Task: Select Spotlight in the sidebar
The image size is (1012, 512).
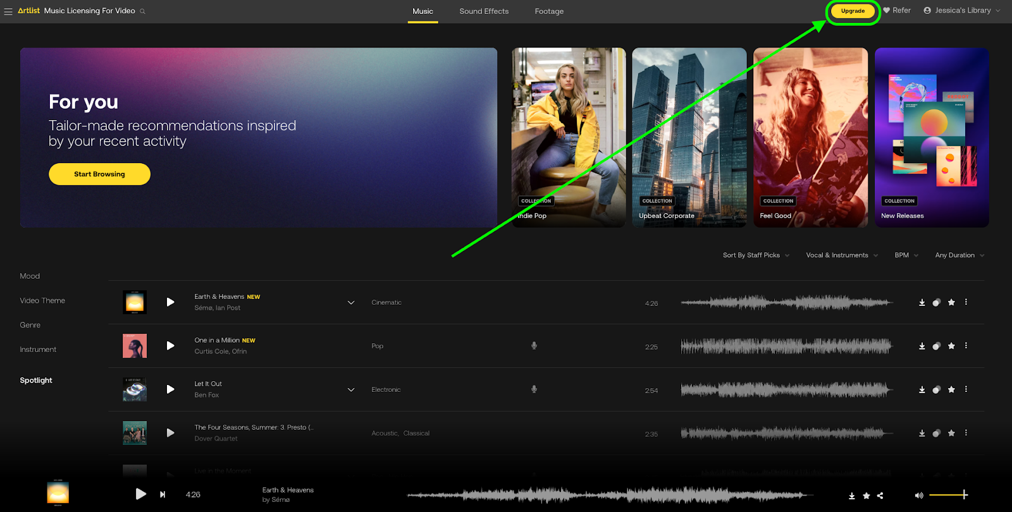Action: coord(36,381)
